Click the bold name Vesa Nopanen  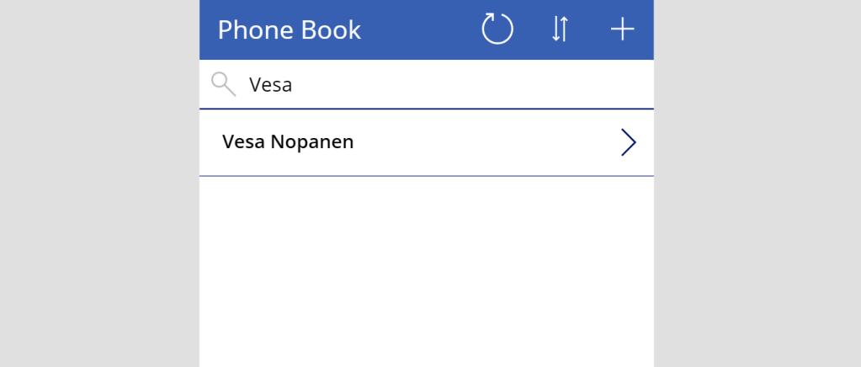[x=288, y=142]
